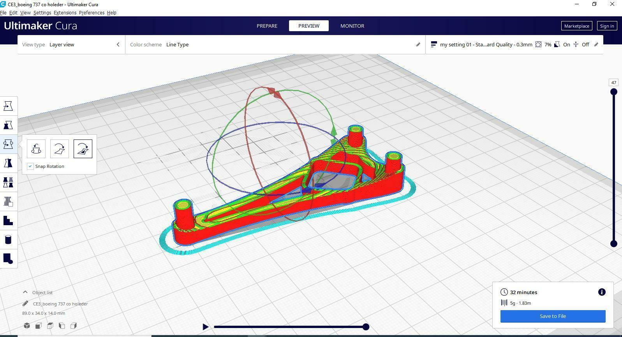Screen dimensions: 622x337
Task: Open the Marketplace
Action: pos(577,26)
